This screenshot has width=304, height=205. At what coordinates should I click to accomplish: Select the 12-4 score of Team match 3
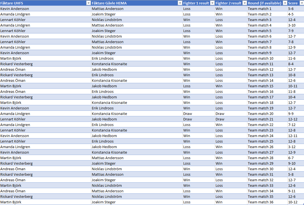tap(296, 20)
